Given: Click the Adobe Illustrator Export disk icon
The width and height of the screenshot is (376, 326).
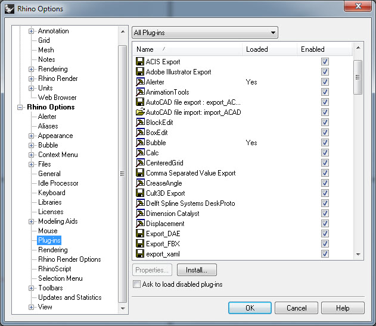Looking at the screenshot, I should pyautogui.click(x=140, y=71).
